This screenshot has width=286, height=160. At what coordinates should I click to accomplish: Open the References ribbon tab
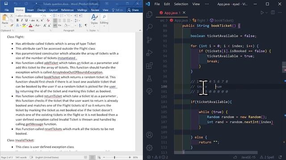point(67,10)
